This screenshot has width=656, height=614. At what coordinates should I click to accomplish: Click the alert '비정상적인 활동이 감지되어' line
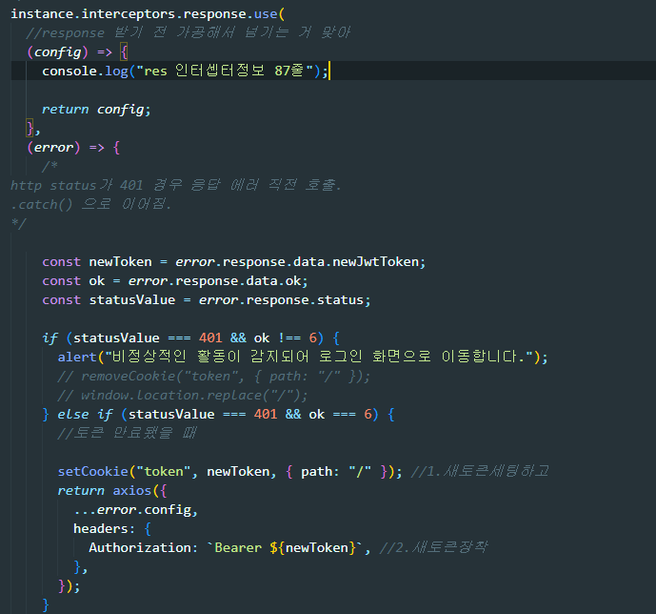click(x=303, y=357)
